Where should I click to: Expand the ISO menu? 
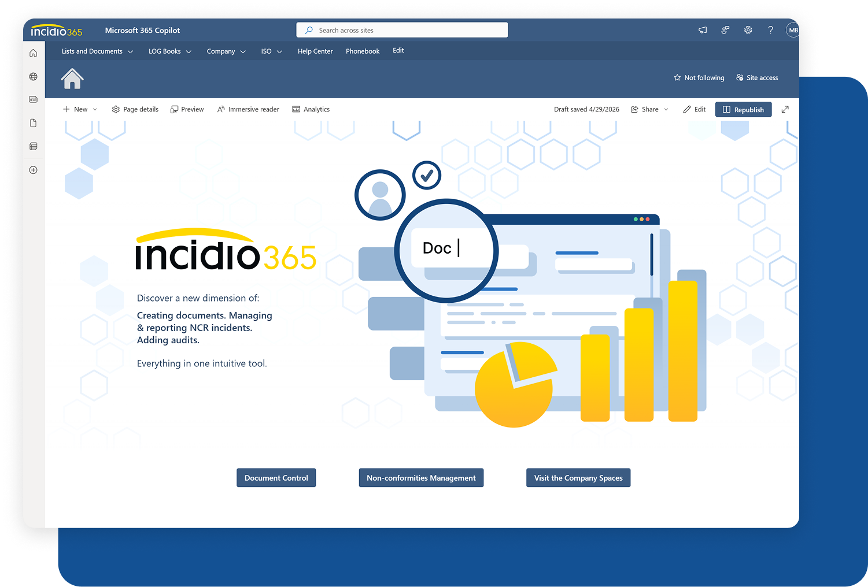[x=271, y=51]
